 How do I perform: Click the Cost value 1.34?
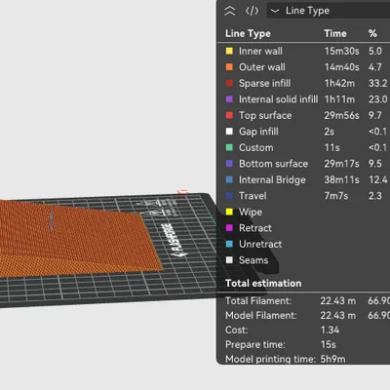(x=330, y=330)
